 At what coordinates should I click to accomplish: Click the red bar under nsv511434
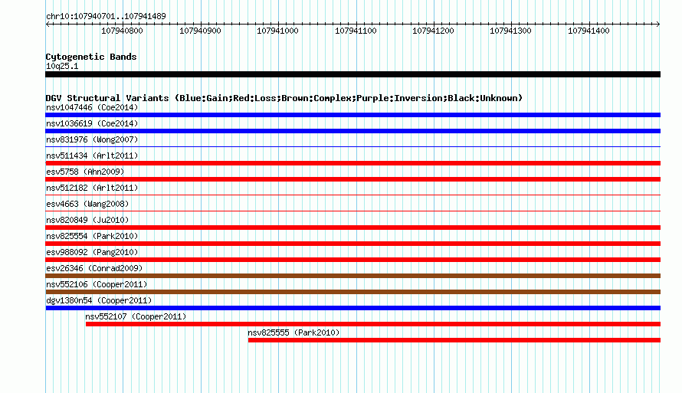pos(352,163)
